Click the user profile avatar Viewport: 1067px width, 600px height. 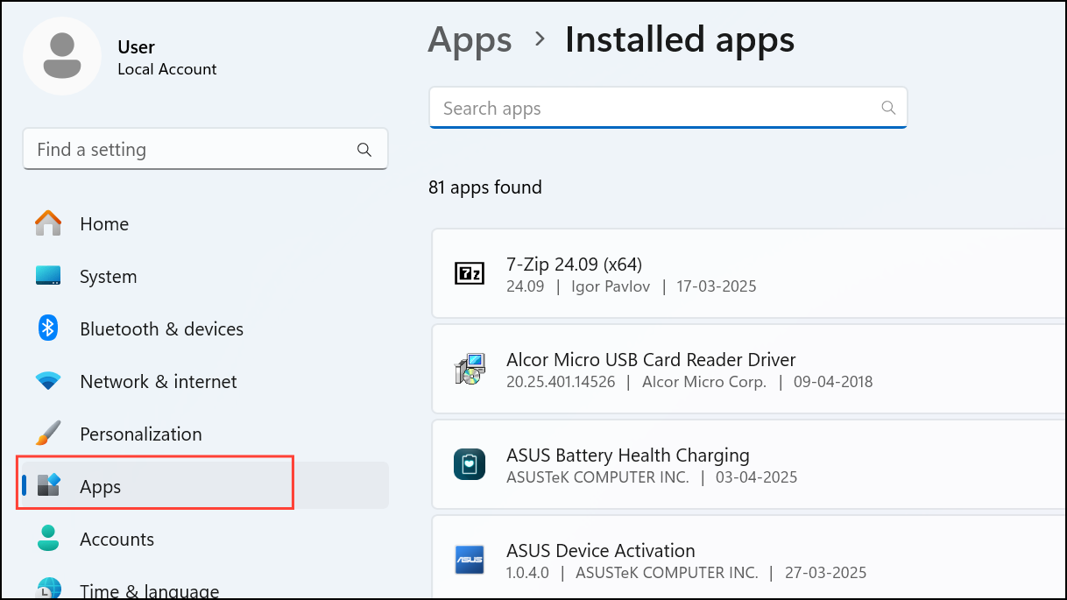[x=62, y=54]
